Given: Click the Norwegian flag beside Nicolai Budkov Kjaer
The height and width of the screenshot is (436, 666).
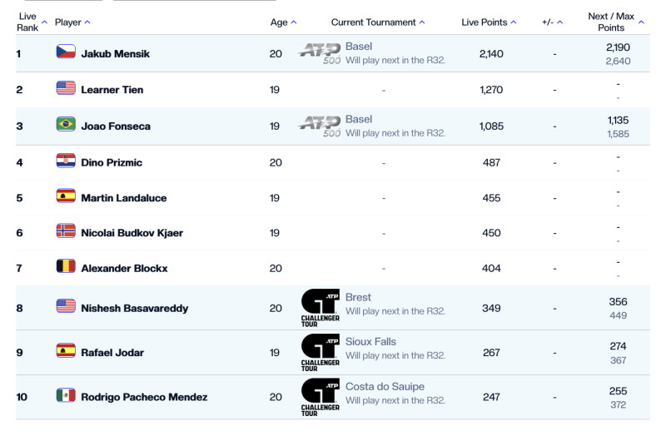Looking at the screenshot, I should point(66,232).
